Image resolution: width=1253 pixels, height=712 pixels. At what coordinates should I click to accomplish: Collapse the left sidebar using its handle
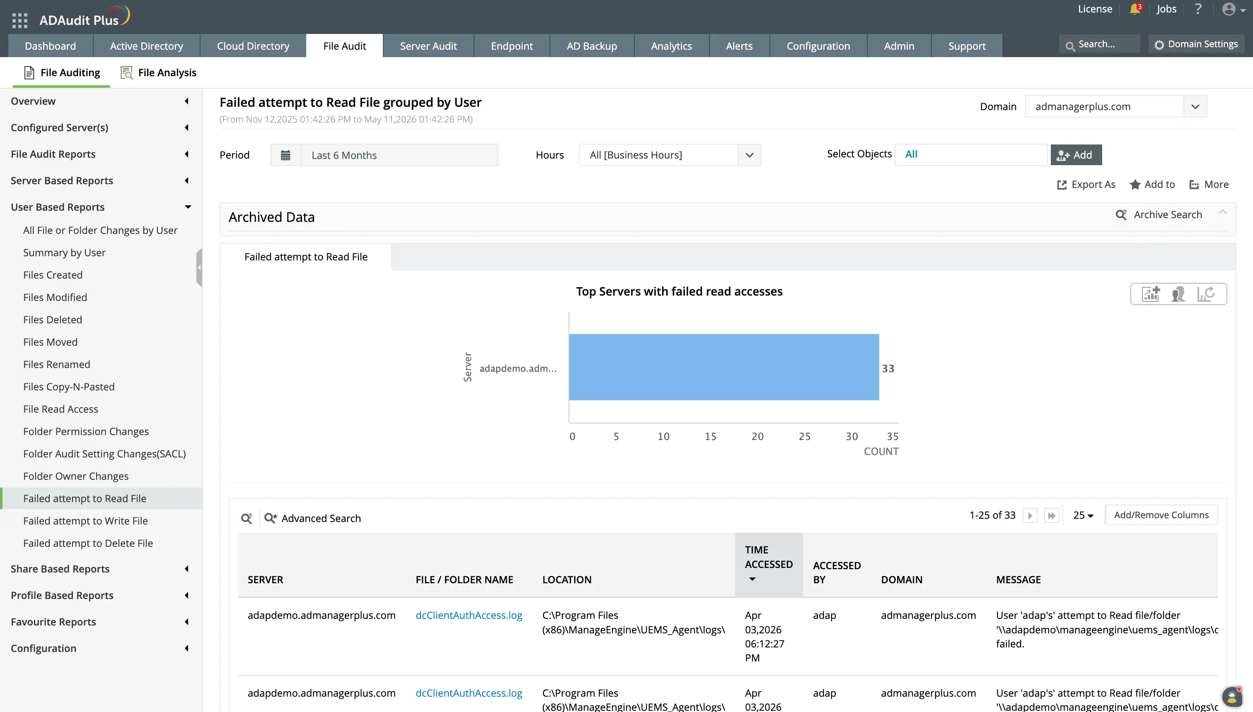[199, 267]
